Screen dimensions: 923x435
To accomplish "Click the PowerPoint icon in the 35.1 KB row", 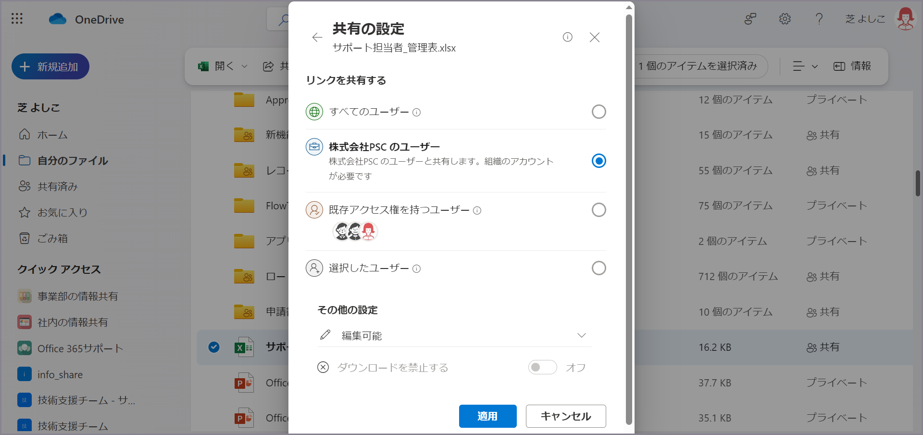I will click(244, 418).
